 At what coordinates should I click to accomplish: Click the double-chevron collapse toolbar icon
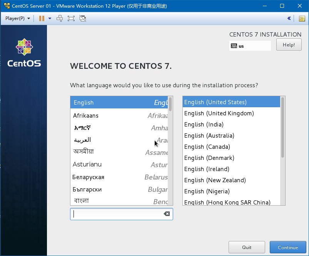289,18
